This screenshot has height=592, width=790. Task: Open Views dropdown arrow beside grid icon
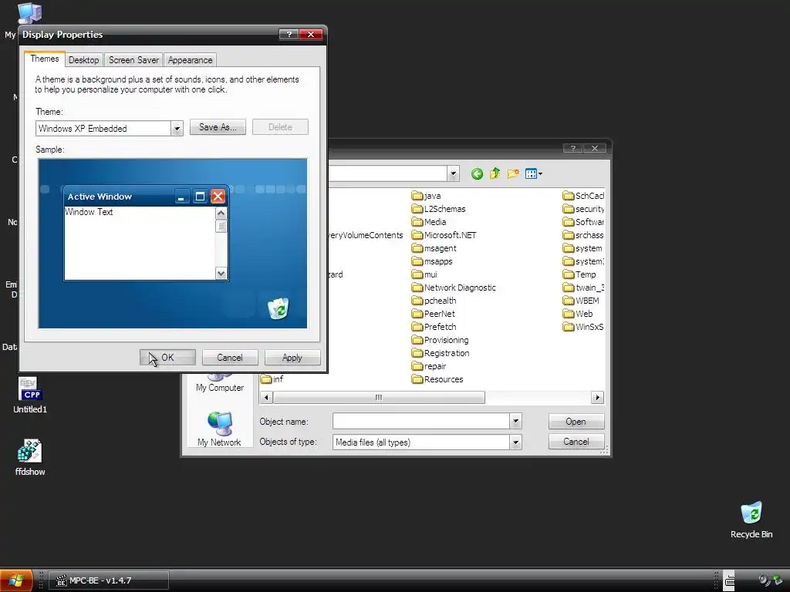[540, 174]
